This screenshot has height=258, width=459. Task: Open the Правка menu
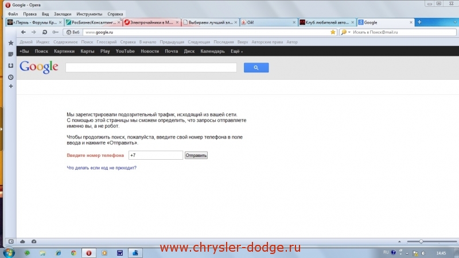(x=30, y=14)
